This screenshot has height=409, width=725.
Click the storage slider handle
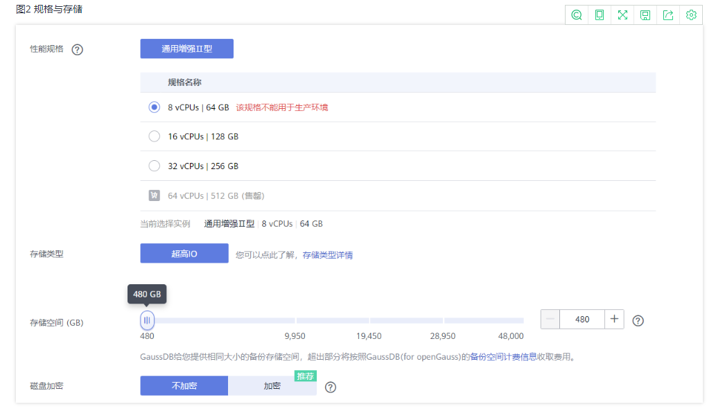pos(147,320)
